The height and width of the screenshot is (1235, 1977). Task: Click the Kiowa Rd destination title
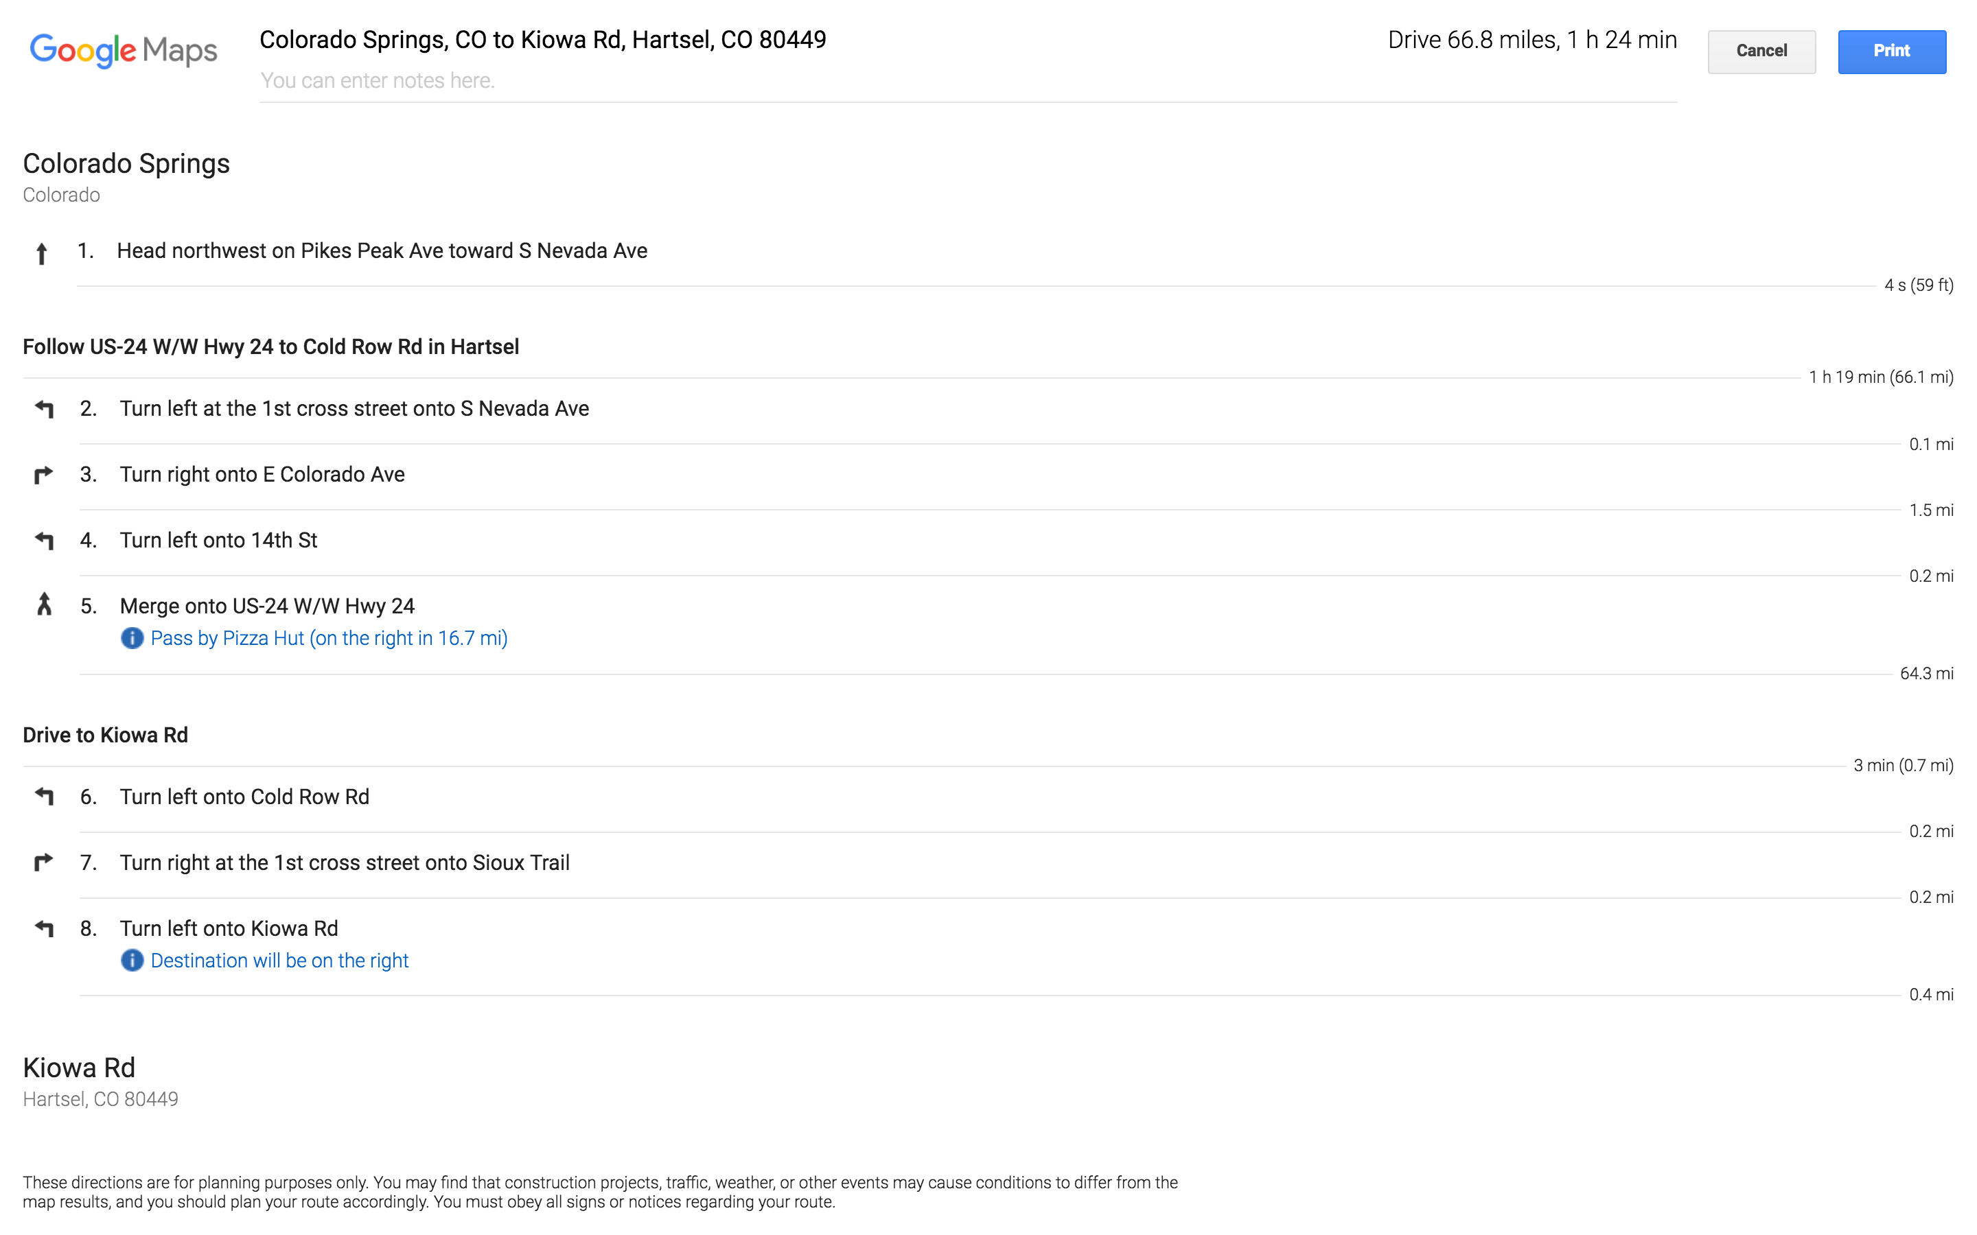click(x=79, y=1068)
